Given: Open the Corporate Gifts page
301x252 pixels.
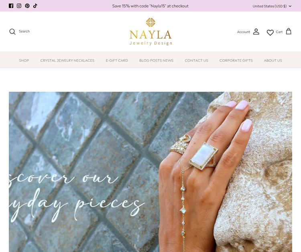Looking at the screenshot, I should click(236, 61).
